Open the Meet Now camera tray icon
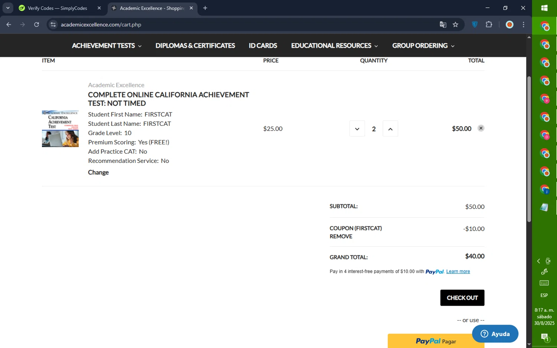Image resolution: width=557 pixels, height=348 pixels. [x=548, y=261]
